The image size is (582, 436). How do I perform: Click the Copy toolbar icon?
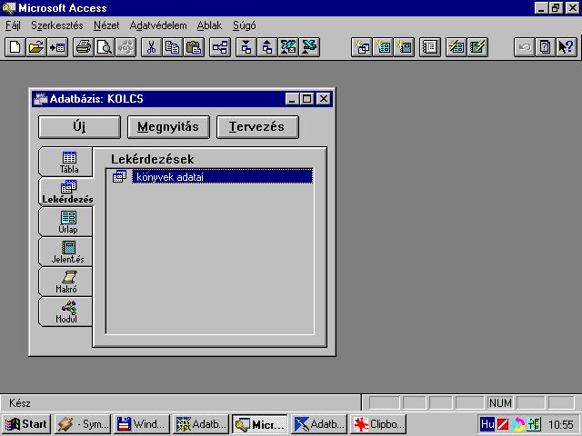tap(173, 47)
